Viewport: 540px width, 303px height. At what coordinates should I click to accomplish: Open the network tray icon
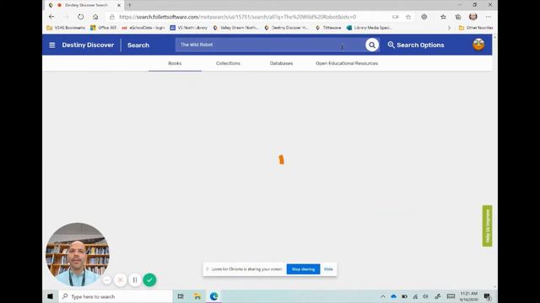tap(415, 296)
